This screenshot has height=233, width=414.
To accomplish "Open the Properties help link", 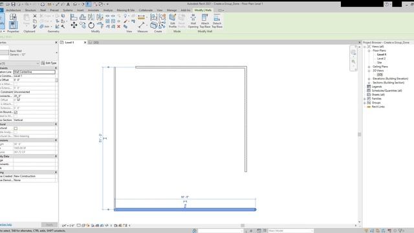I will 6,225.
